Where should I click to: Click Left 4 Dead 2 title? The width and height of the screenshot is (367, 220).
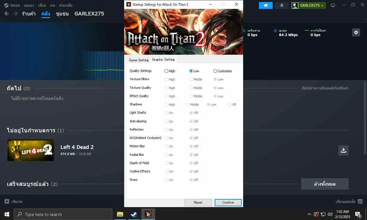77,147
